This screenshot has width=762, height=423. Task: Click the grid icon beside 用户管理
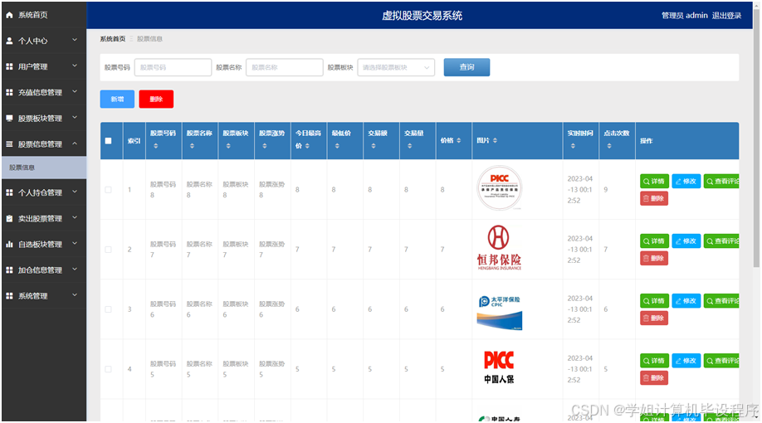[9, 66]
